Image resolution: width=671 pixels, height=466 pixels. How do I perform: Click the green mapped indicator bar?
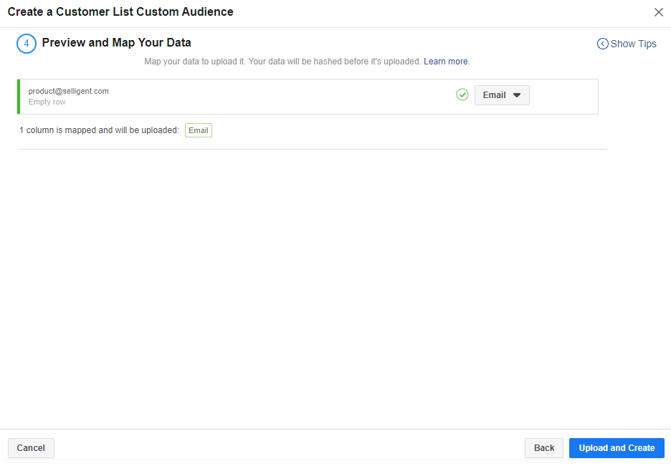[19, 97]
